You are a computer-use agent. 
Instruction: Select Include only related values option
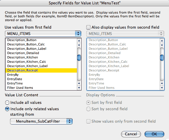pyautogui.click(x=7, y=109)
